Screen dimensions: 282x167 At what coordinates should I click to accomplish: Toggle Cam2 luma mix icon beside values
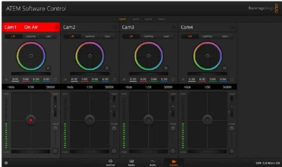pos(65,79)
